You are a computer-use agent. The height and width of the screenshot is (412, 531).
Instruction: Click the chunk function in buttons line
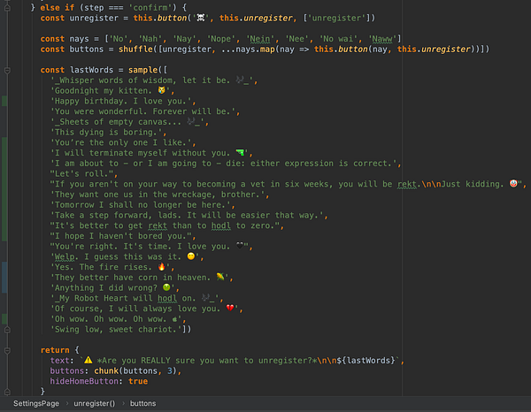(x=106, y=370)
